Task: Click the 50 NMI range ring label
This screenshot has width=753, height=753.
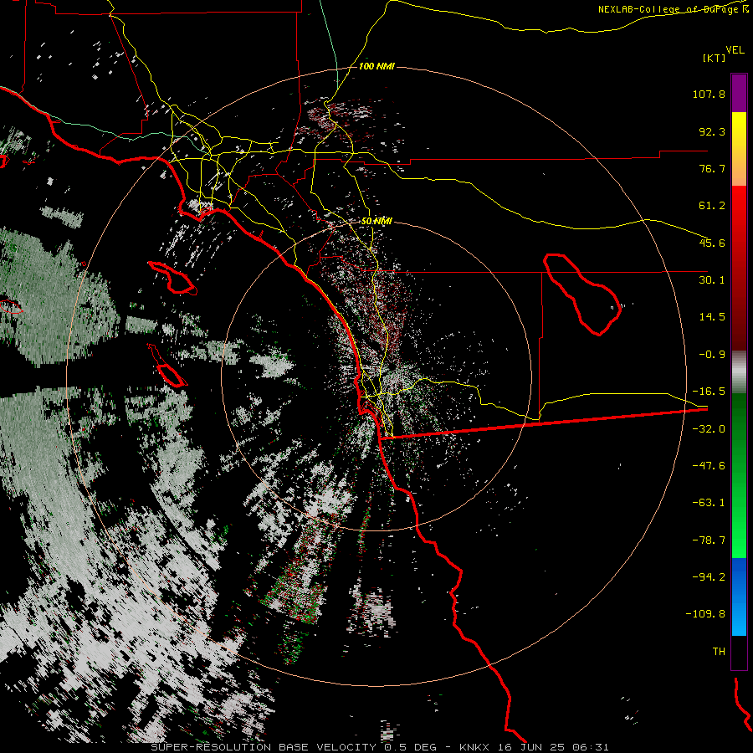Action: pos(376,221)
